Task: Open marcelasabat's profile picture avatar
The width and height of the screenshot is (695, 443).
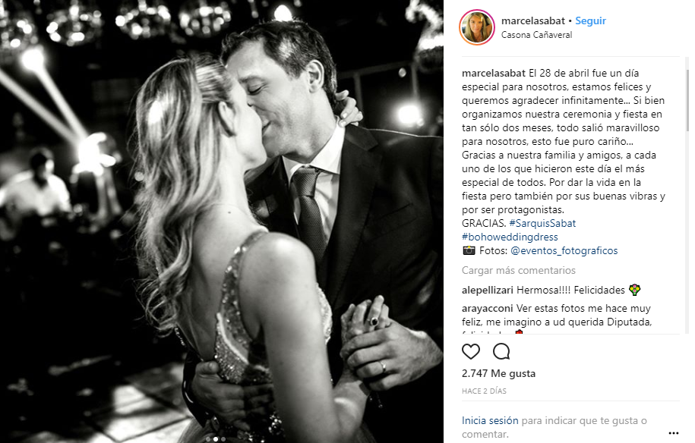Action: [477, 27]
